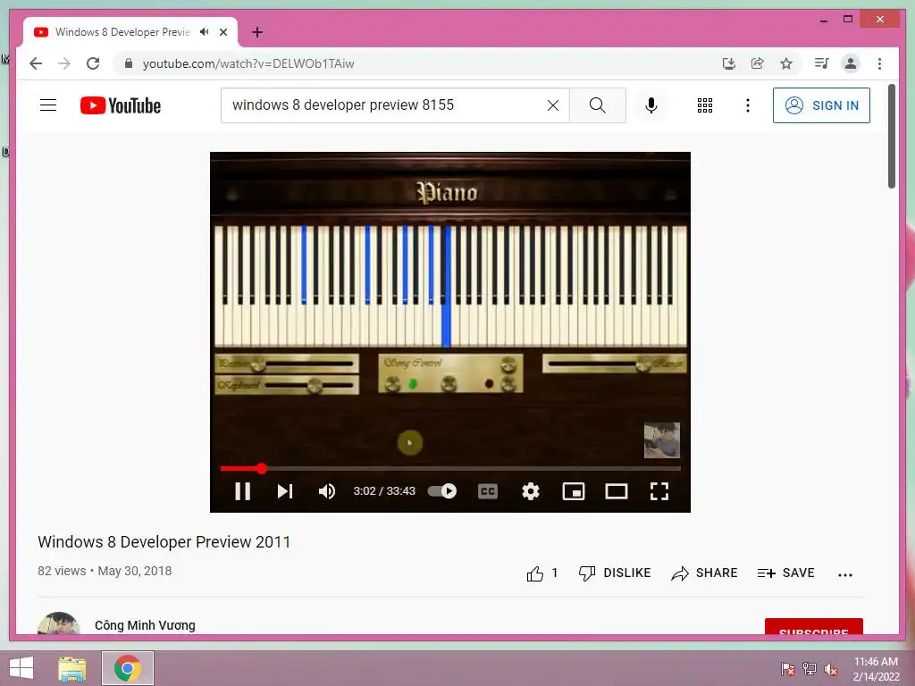Image resolution: width=915 pixels, height=686 pixels.
Task: Toggle the autoplay switch off
Action: click(x=442, y=491)
